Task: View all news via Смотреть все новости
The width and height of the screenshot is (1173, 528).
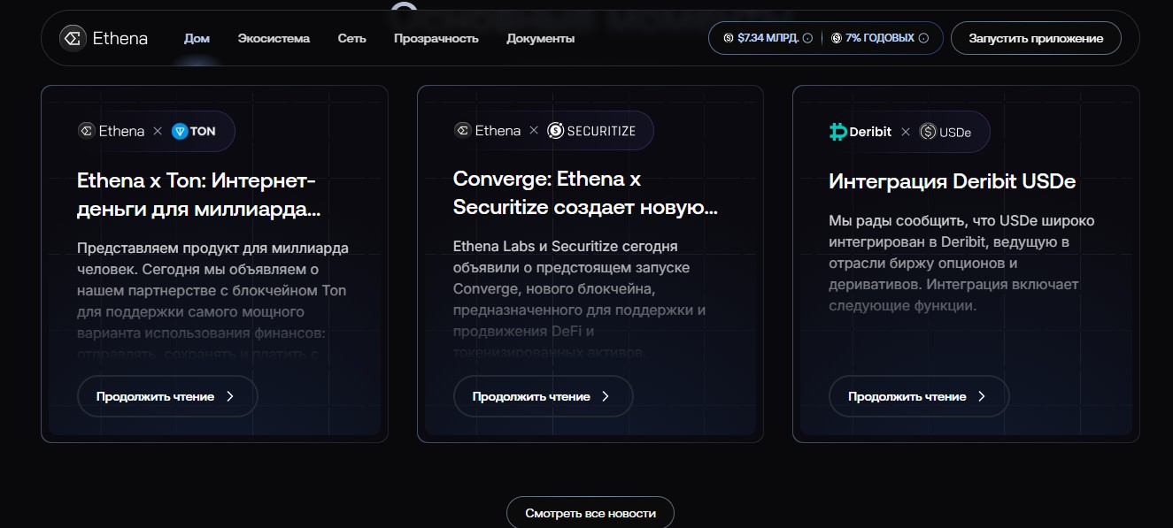Action: (590, 513)
